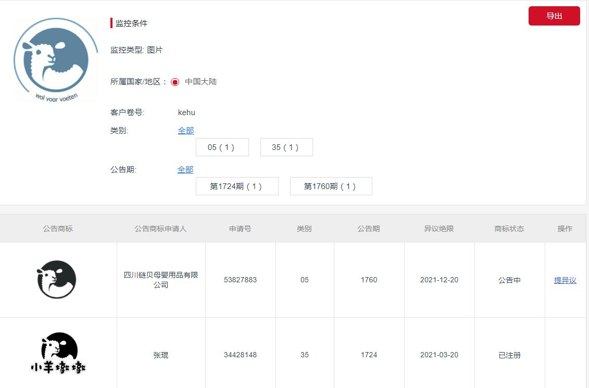This screenshot has width=589, height=388.
Task: Click the red 导出 export button
Action: [x=554, y=16]
